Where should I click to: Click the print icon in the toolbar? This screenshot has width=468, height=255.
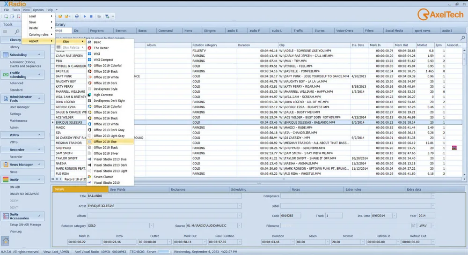77,16
